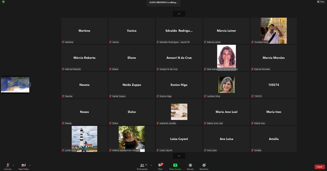The image size is (327, 171).
Task: Open the Chat panel
Action: click(x=160, y=165)
